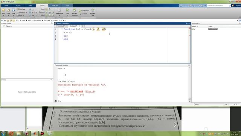Click the Breakpoints icon
Image resolution: width=241 pixels, height=136 pixels.
(x=59, y=10)
